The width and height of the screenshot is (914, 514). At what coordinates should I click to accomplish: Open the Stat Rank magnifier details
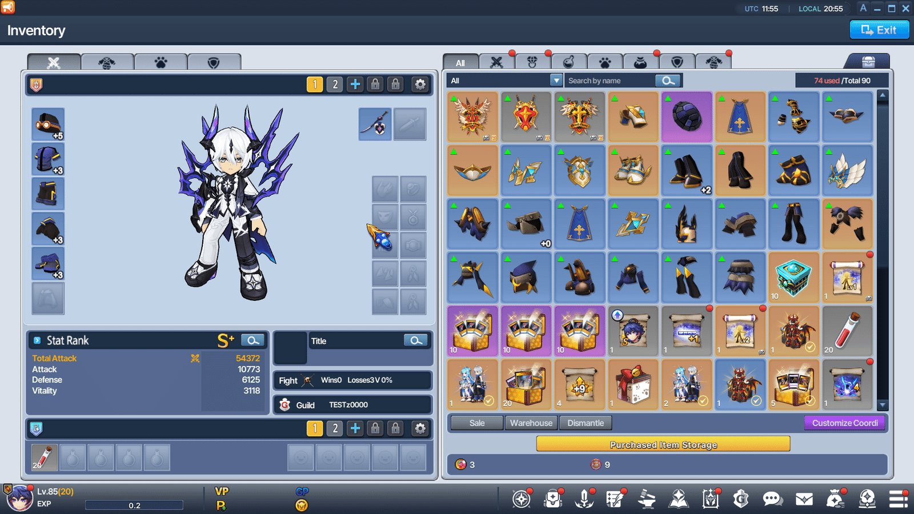click(252, 340)
